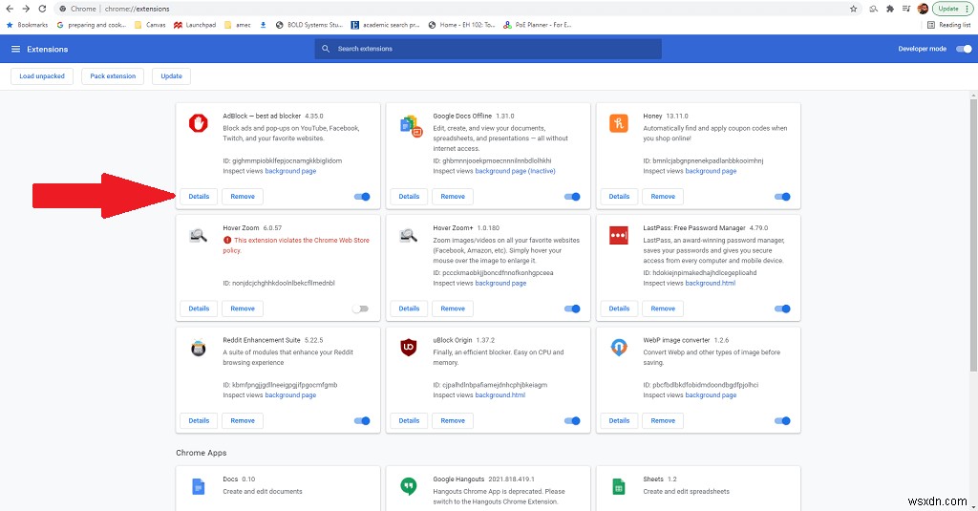Disable the Honey extension toggle
This screenshot has height=511, width=978.
[782, 197]
